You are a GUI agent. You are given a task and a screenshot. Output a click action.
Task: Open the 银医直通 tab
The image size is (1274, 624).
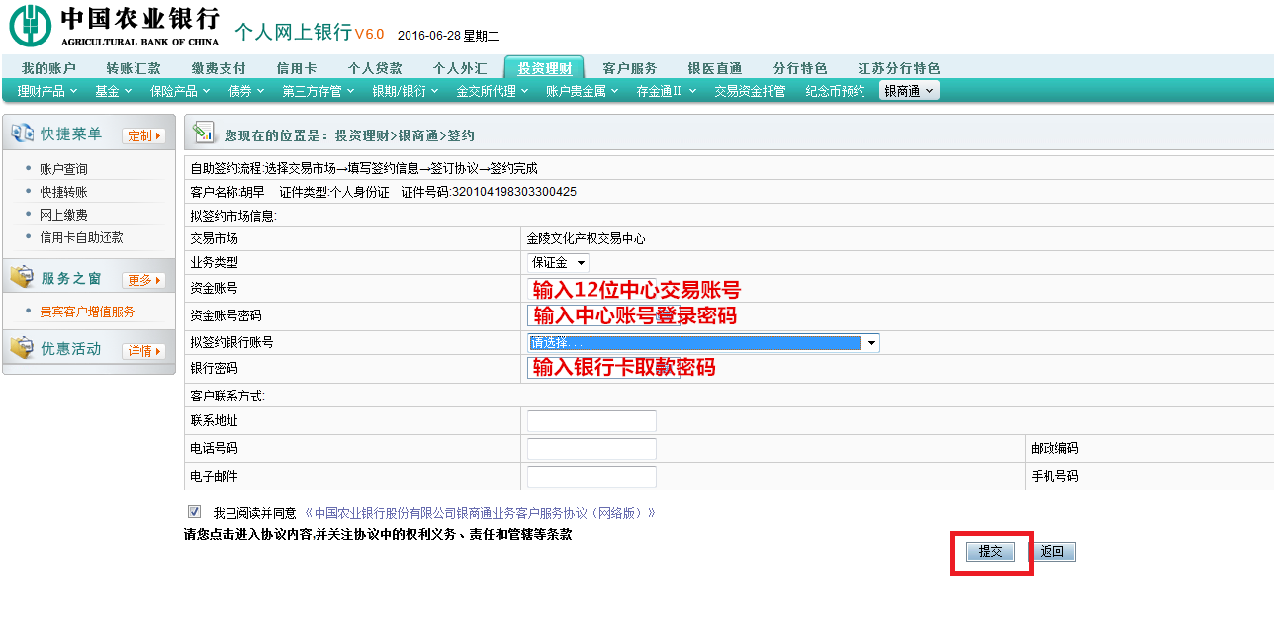pos(715,68)
